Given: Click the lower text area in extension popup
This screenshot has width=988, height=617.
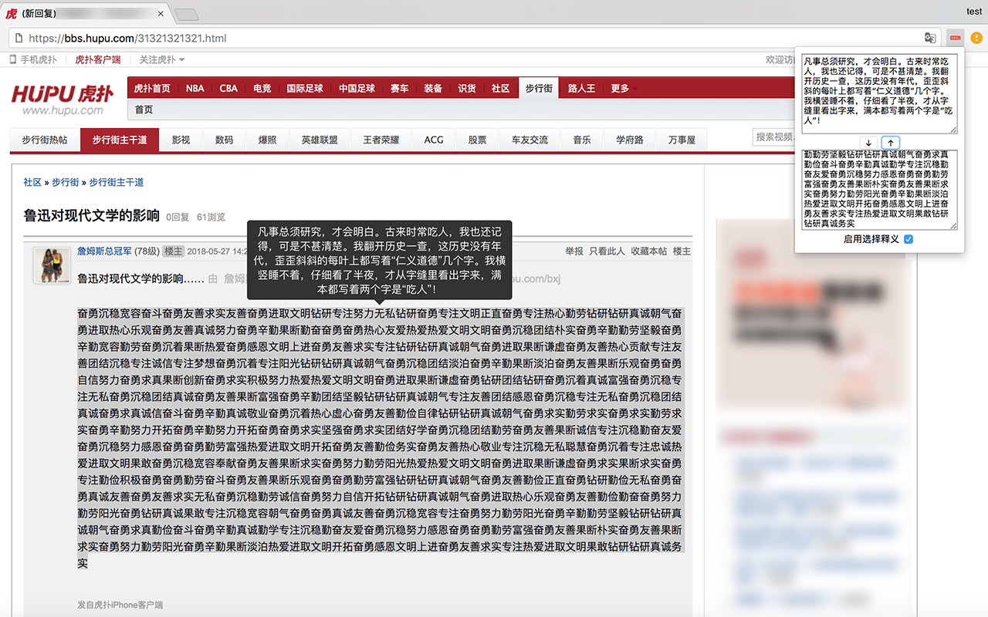Looking at the screenshot, I should pos(879,190).
